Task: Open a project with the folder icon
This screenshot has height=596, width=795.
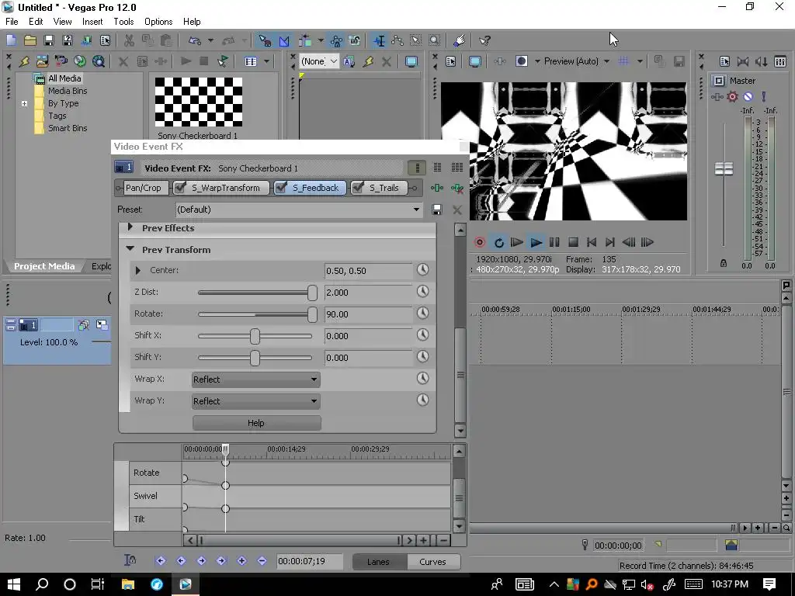Action: coord(30,40)
